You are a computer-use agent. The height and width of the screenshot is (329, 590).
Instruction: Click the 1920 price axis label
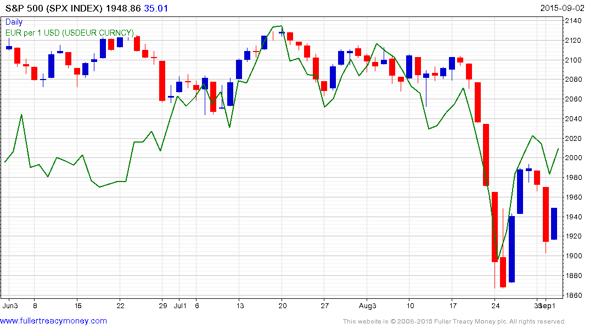click(574, 236)
